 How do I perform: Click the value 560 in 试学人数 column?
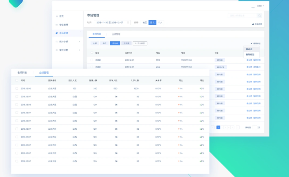[x=115, y=88]
